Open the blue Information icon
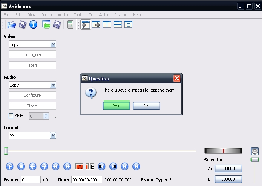Viewport: 262px width, 186px height. click(x=33, y=24)
